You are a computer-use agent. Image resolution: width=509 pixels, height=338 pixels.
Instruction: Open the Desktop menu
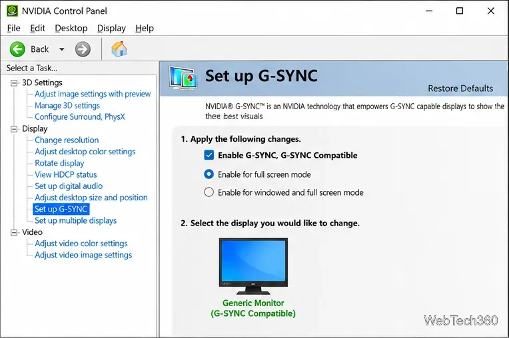[71, 28]
